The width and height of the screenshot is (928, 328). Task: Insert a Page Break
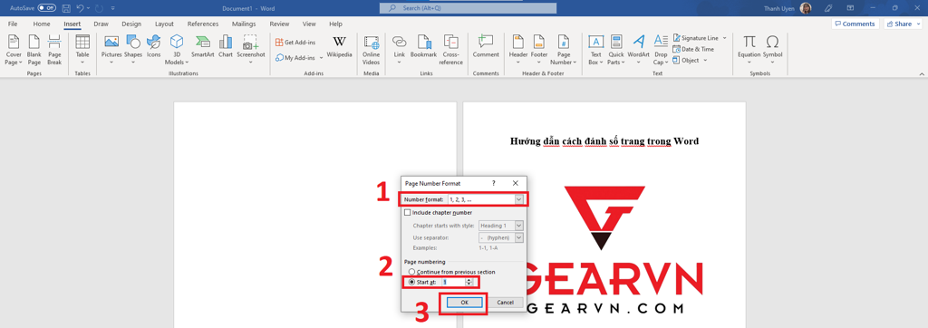pos(54,50)
